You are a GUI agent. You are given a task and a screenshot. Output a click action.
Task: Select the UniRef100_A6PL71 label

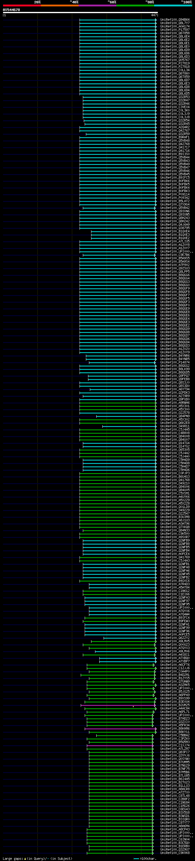click(175, 712)
